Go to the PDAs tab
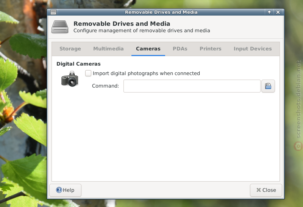This screenshot has height=207, width=303. click(180, 49)
